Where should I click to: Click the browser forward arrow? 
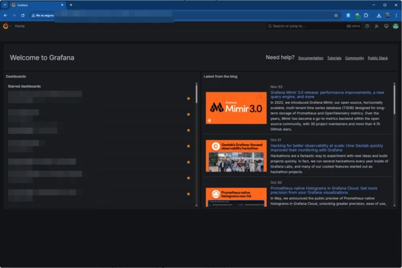[x=14, y=15]
